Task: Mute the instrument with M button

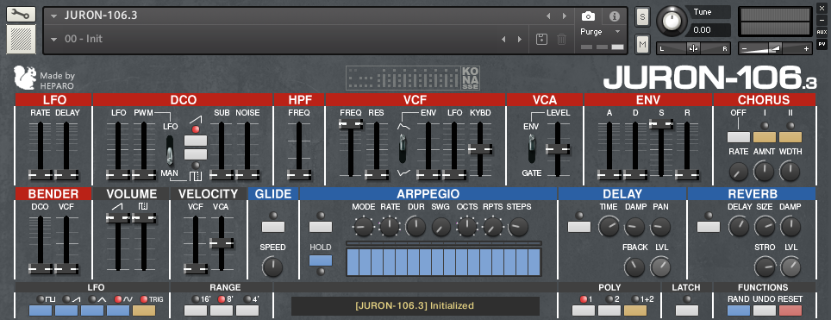Action: 643,45
